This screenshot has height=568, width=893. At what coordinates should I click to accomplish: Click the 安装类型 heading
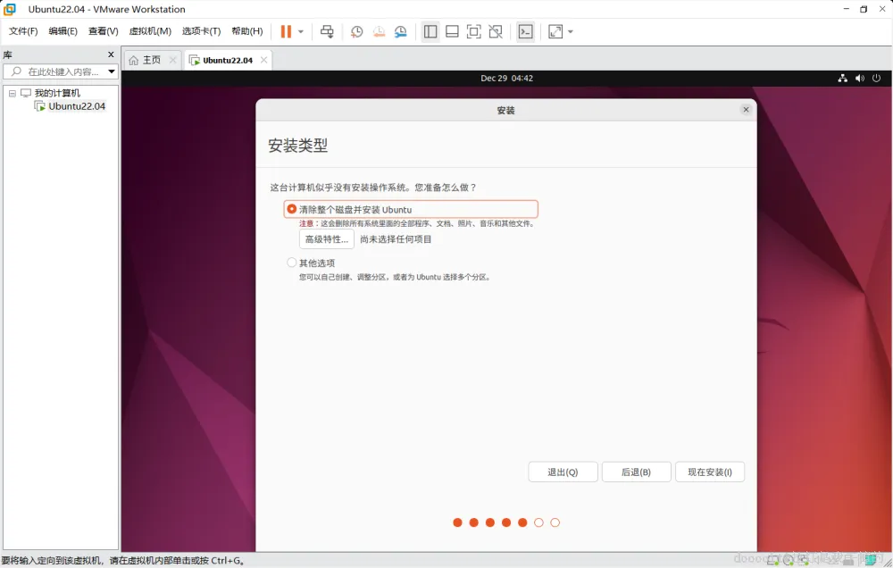[x=298, y=146]
